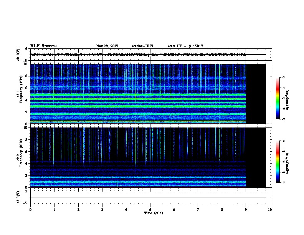Click the time axis tick label "7"
The height and width of the screenshot is (235, 304).
tap(198, 209)
